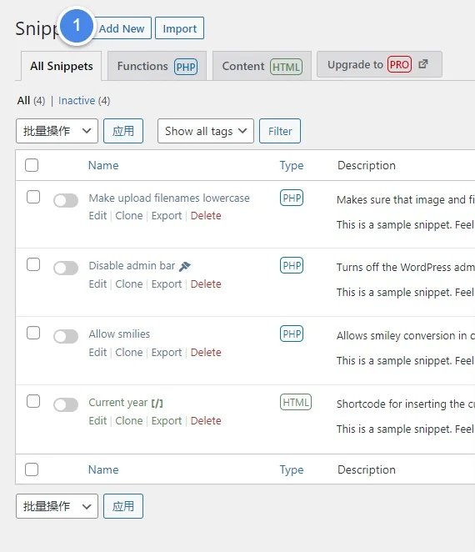
Task: Tick the select-all checkbox in the header row
Action: pyautogui.click(x=32, y=165)
